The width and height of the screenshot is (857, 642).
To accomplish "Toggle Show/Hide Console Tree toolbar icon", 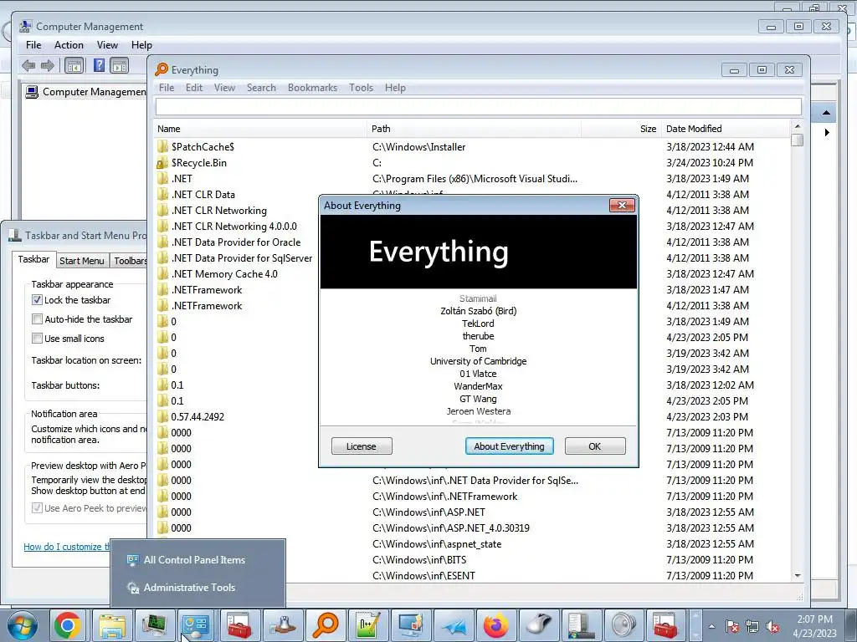I will pyautogui.click(x=74, y=66).
